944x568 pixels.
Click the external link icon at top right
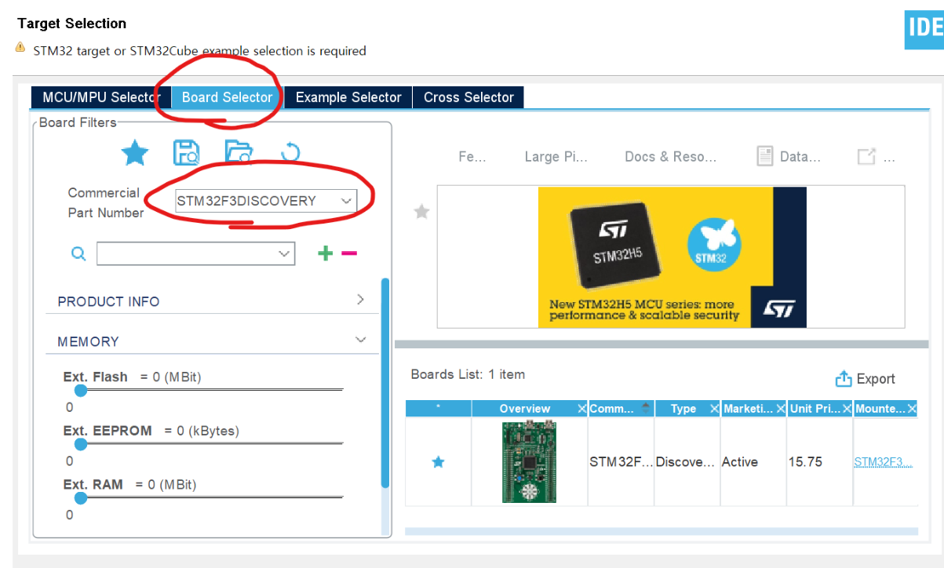(x=866, y=156)
